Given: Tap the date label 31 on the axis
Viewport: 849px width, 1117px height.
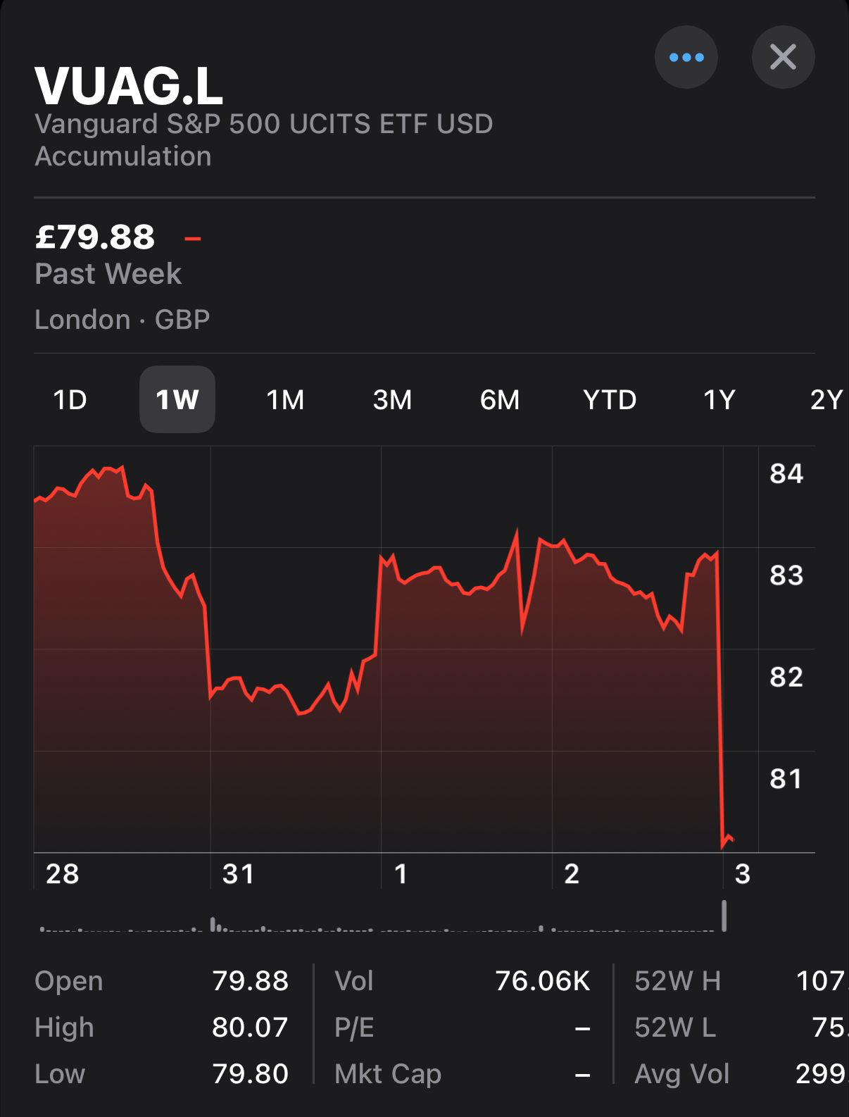Looking at the screenshot, I should click(x=238, y=874).
